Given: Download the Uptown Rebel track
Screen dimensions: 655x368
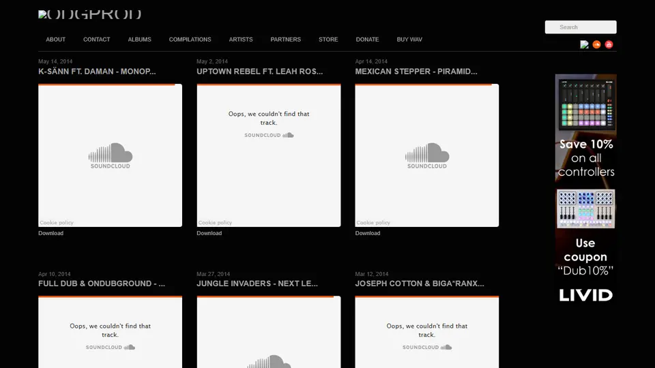Looking at the screenshot, I should pos(209,233).
